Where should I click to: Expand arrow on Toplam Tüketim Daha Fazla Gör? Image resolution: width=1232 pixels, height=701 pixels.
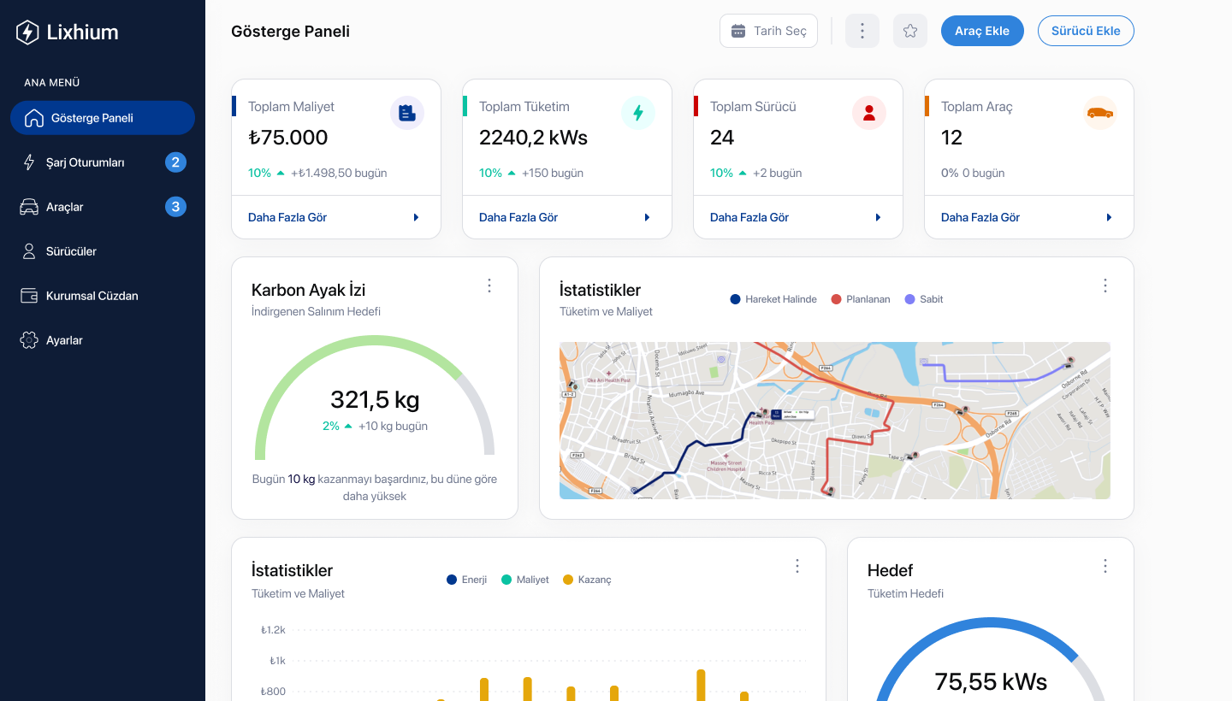pyautogui.click(x=648, y=218)
